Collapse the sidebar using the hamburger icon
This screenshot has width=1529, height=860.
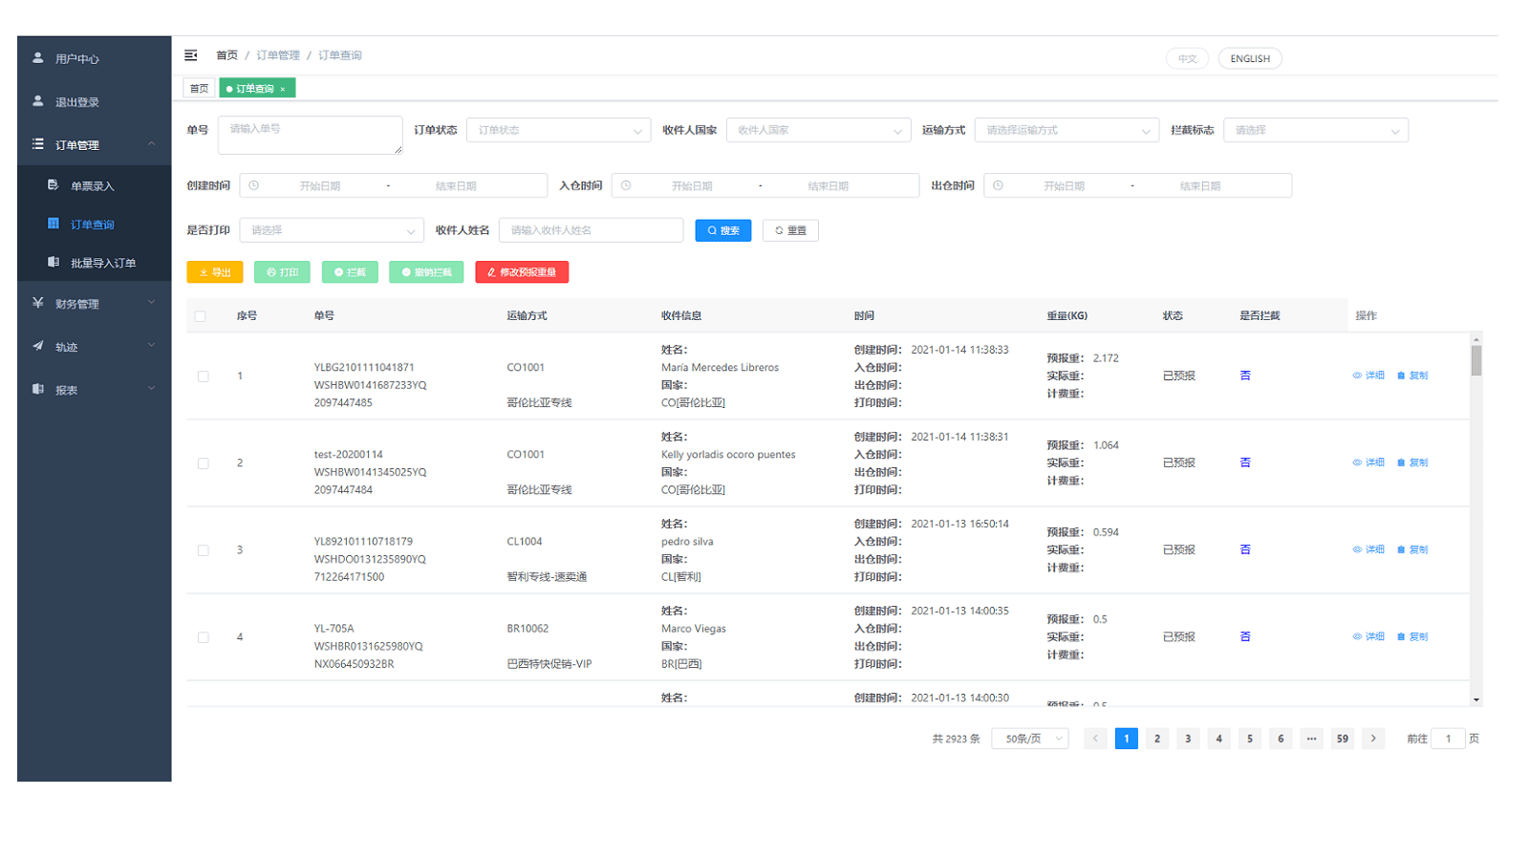(x=191, y=54)
